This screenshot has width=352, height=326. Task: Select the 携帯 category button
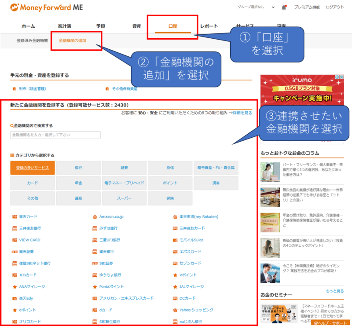pos(216,183)
